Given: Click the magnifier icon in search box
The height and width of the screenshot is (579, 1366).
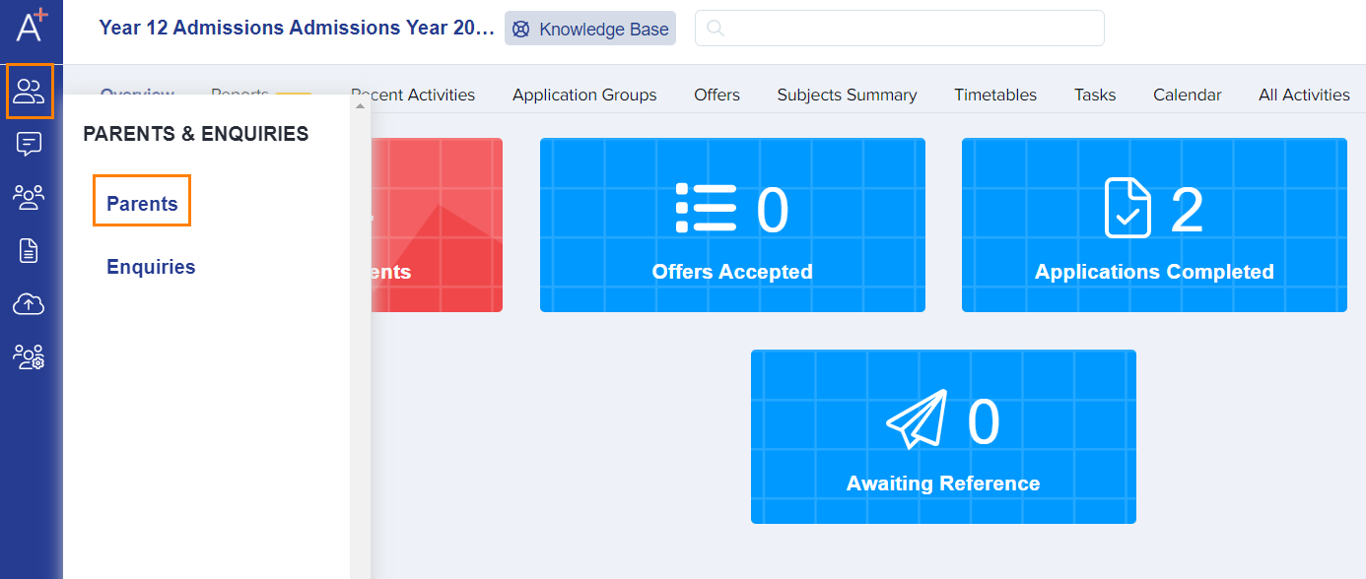Looking at the screenshot, I should pyautogui.click(x=716, y=29).
